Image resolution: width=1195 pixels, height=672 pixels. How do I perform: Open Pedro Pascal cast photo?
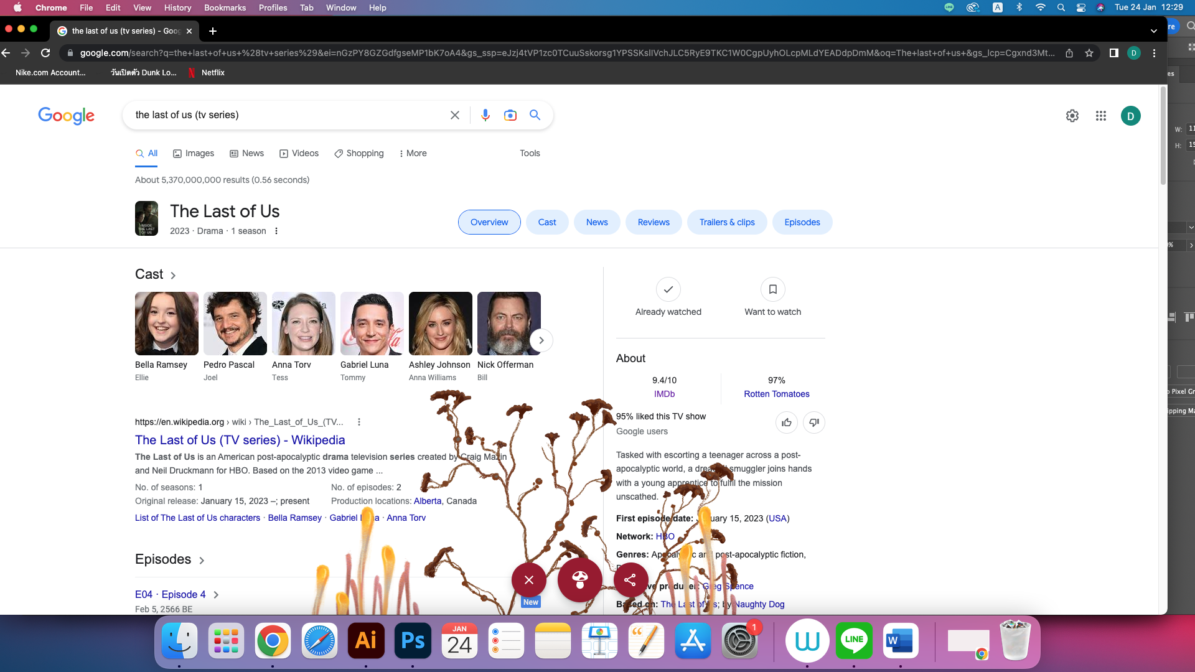click(235, 324)
